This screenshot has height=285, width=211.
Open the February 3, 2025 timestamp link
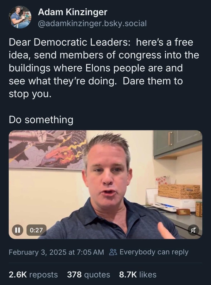[56, 252]
